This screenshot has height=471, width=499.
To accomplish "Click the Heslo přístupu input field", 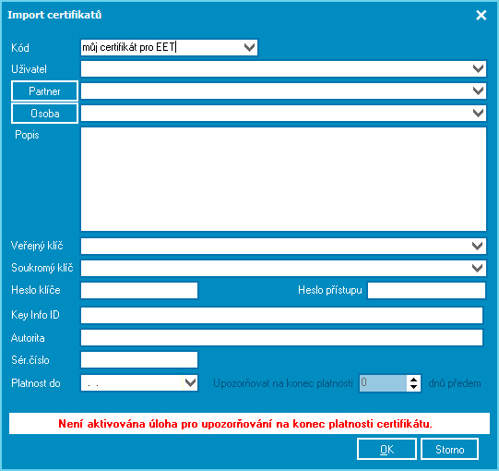I will (x=426, y=290).
